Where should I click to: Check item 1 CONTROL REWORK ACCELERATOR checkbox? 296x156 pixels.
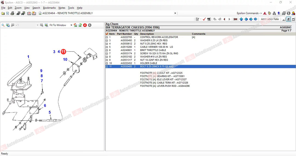click(x=107, y=37)
